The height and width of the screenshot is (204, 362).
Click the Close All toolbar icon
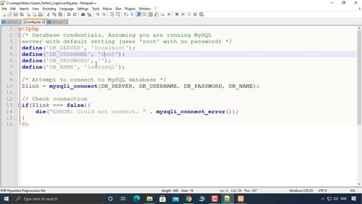pos(34,14)
